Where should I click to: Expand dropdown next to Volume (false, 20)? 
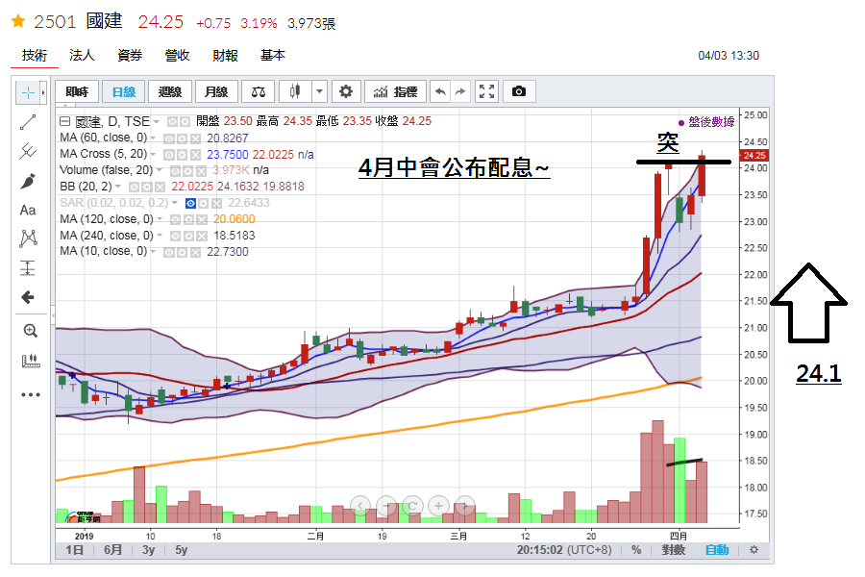pos(160,170)
